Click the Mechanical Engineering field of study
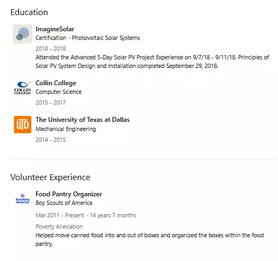The width and height of the screenshot is (278, 261). pos(66,129)
